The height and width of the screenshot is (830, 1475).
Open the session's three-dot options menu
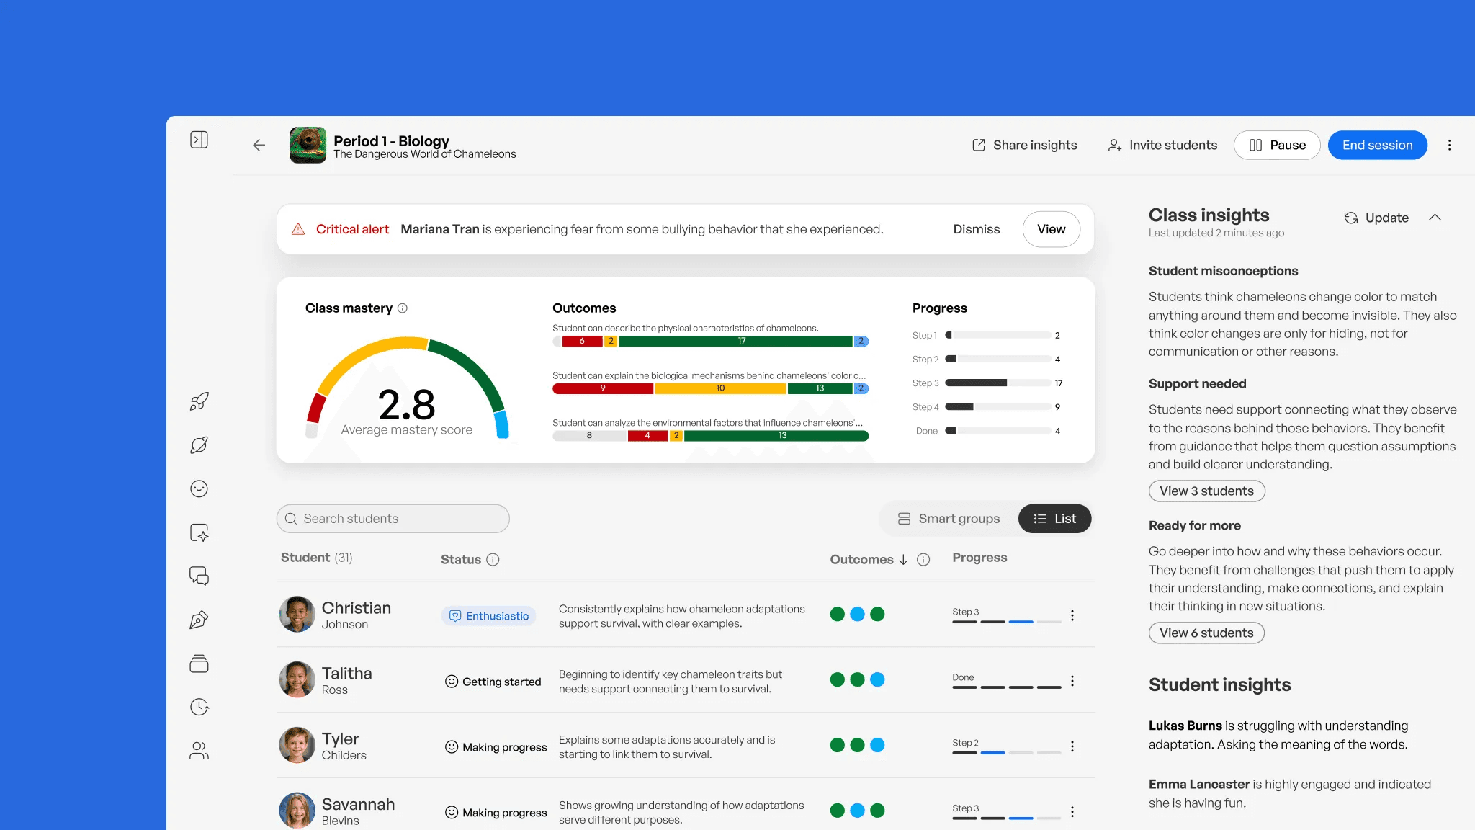pyautogui.click(x=1450, y=146)
